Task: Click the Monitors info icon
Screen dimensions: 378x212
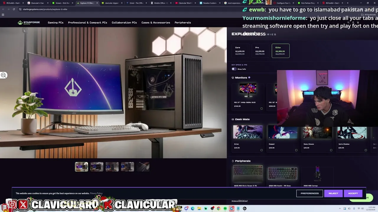Action: point(249,77)
